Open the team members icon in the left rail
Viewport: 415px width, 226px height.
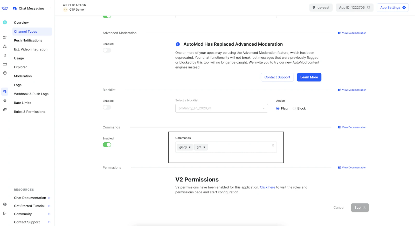pos(5,46)
